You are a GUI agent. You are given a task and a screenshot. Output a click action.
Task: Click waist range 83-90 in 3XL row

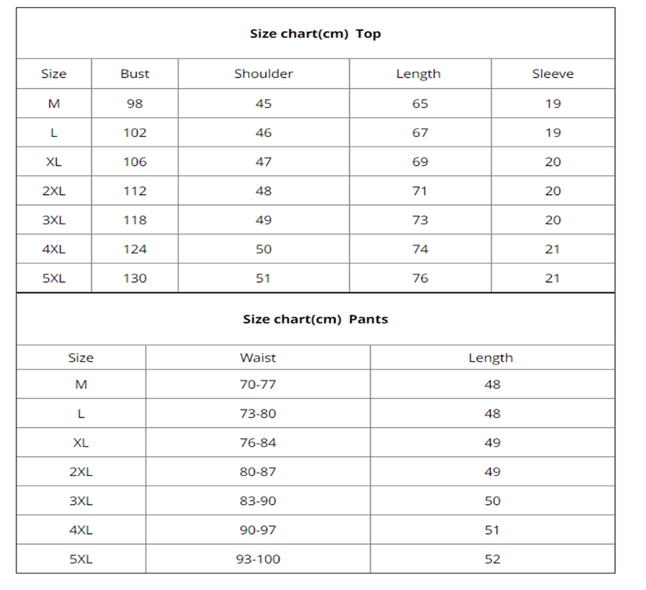click(x=258, y=501)
